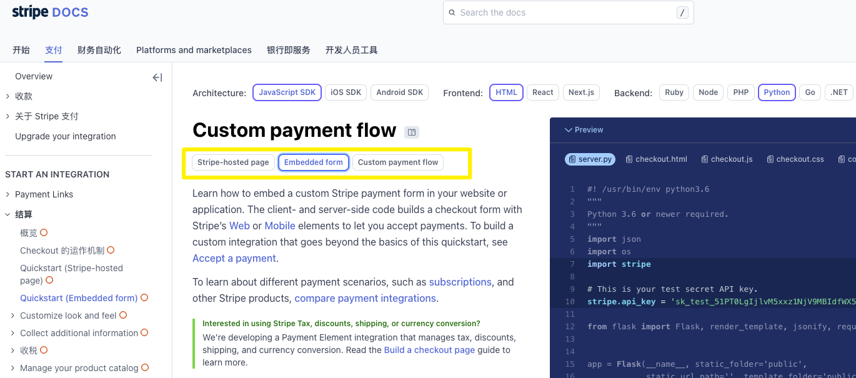The height and width of the screenshot is (378, 856).
Task: Open Quickstart (Stripe-hosted page) sidebar item
Action: [72, 274]
